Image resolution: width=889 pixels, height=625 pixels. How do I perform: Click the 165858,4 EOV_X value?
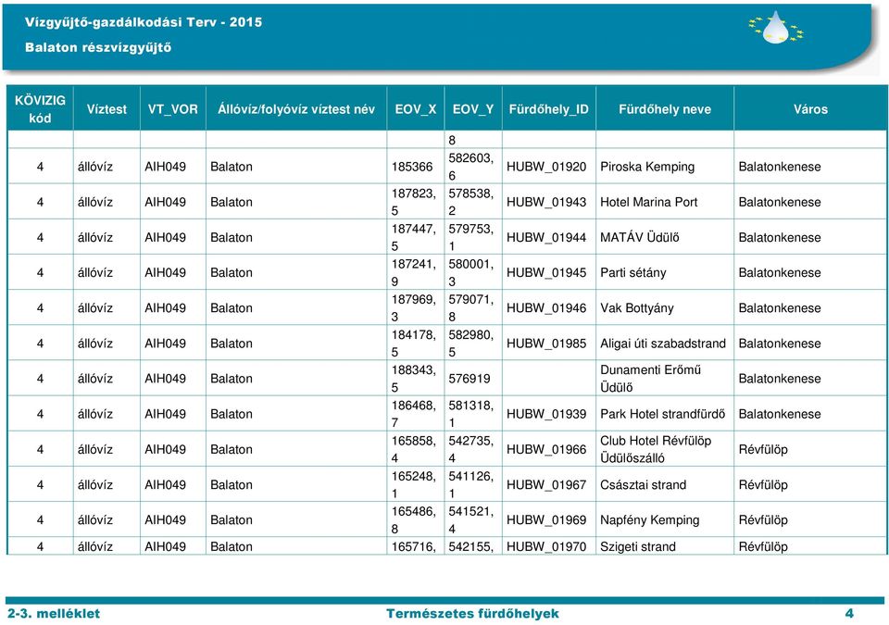click(x=414, y=449)
